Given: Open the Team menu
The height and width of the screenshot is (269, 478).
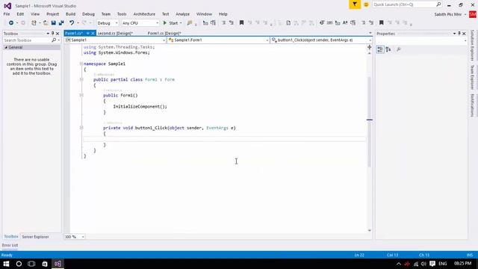Looking at the screenshot, I should click(106, 14).
